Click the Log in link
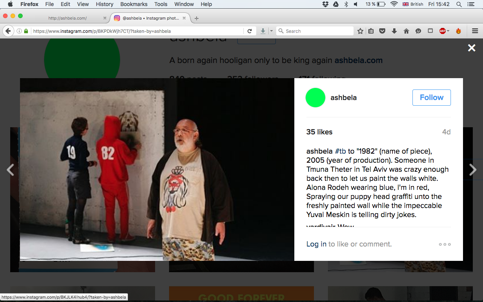Screen dimensions: 483x302 click(x=316, y=244)
